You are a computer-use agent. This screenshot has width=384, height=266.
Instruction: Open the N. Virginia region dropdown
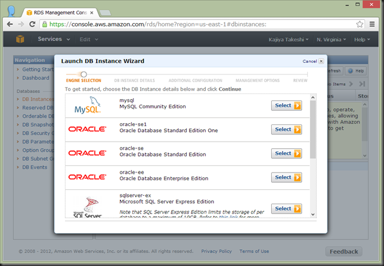pyautogui.click(x=331, y=39)
